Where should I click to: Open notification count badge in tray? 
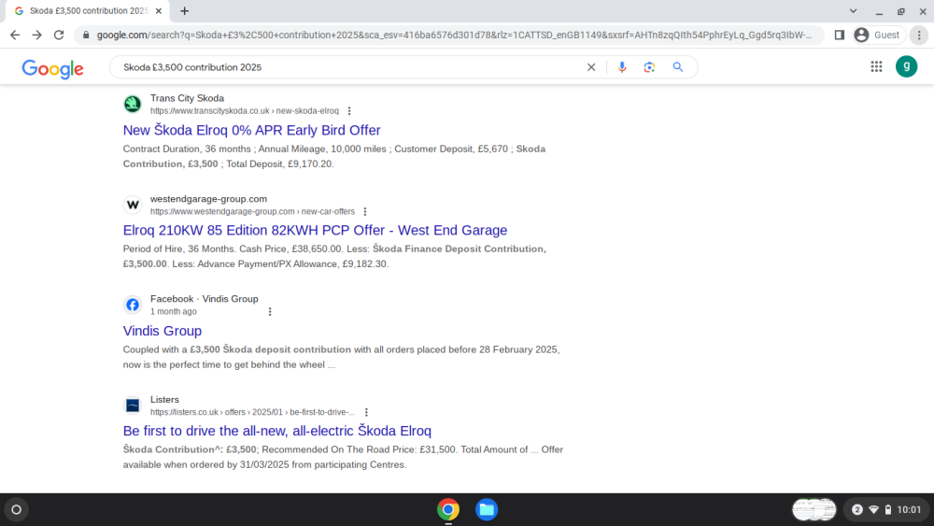tap(857, 509)
